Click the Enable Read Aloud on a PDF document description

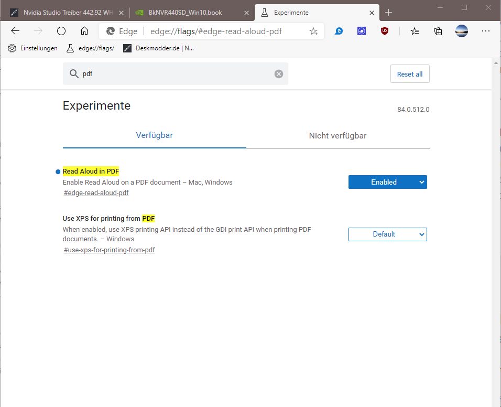pyautogui.click(x=147, y=182)
